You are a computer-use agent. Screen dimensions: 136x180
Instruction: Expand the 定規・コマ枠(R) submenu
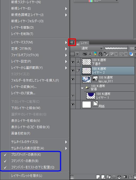click(x=66, y=49)
